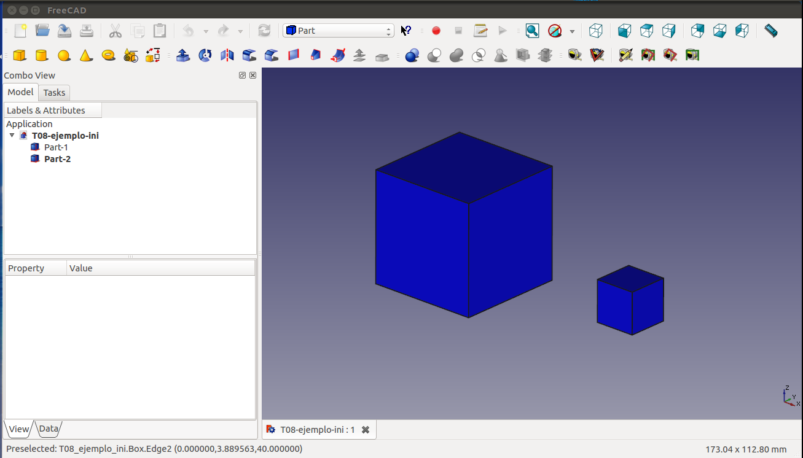Switch to axonometric view cube
The width and height of the screenshot is (803, 458).
click(595, 31)
